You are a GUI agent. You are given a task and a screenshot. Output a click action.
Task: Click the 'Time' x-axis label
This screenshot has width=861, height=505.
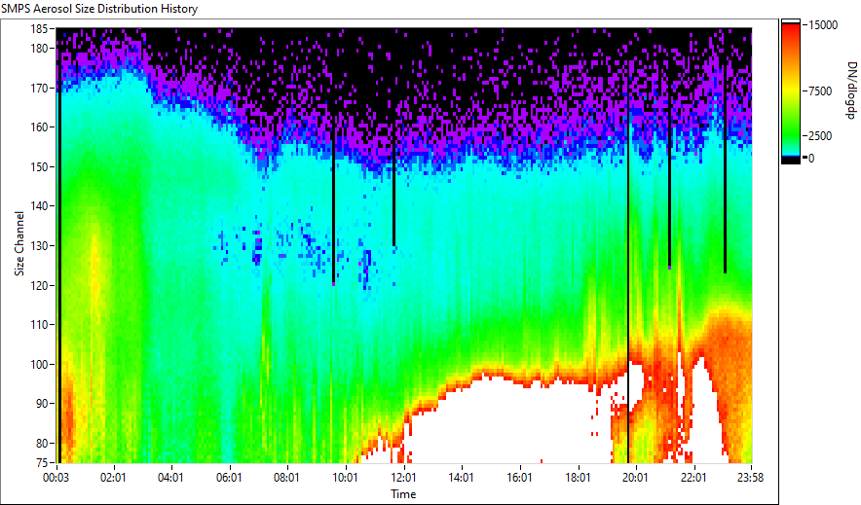(x=403, y=494)
